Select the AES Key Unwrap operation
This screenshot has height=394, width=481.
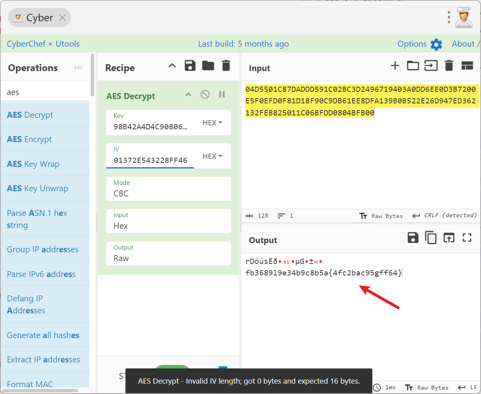click(45, 188)
